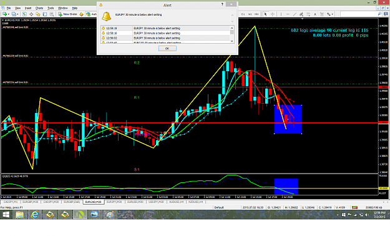Click the blue rectangle object on price chart
Viewport: 390px width, 236px height.
[x=288, y=119]
